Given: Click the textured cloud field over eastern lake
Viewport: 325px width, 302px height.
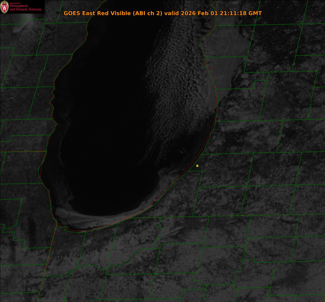Looking at the screenshot, I should [x=177, y=83].
